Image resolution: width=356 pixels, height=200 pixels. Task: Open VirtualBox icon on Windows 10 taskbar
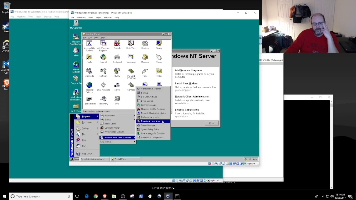[168, 196]
